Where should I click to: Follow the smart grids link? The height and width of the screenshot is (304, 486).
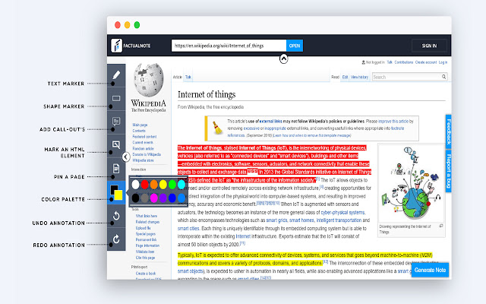click(x=276, y=220)
